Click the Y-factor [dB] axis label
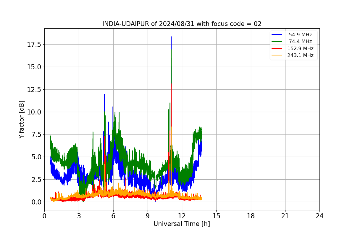The image size is (355, 236). pyautogui.click(x=22, y=119)
